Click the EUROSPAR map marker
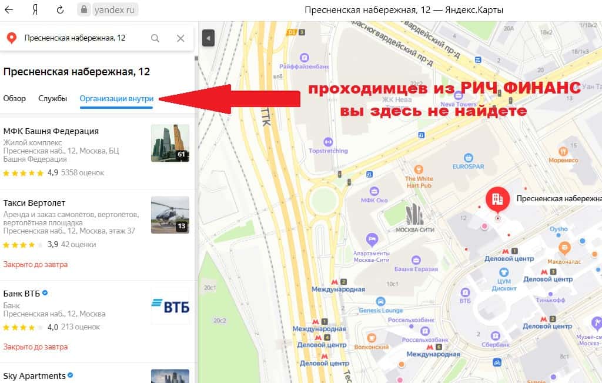This screenshot has width=602, height=383. click(468, 158)
